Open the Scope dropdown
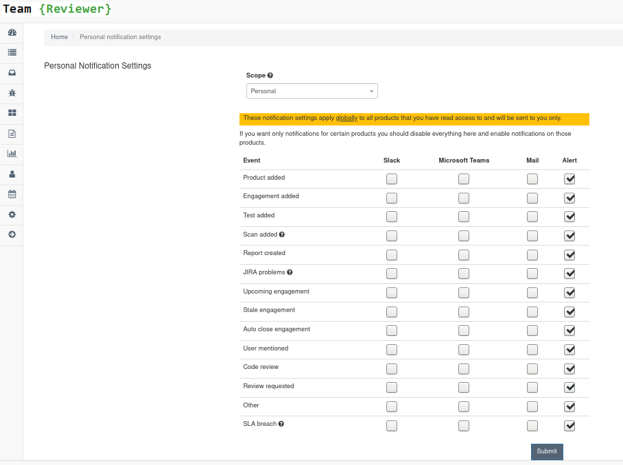The width and height of the screenshot is (623, 465). (311, 91)
